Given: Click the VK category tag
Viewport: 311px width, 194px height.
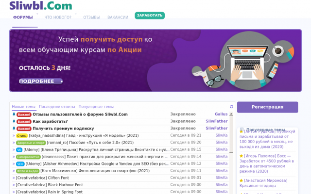Looking at the screenshot, I should tap(19, 150).
